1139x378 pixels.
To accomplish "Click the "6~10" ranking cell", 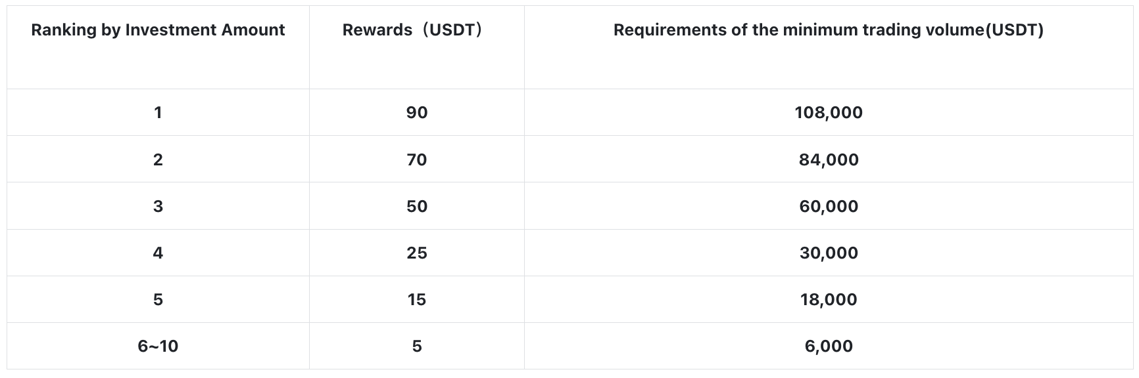I will [x=158, y=346].
